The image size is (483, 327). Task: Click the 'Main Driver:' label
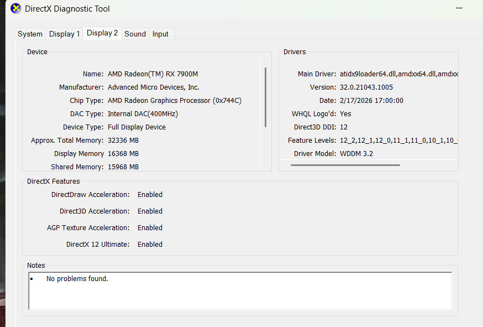pyautogui.click(x=317, y=74)
